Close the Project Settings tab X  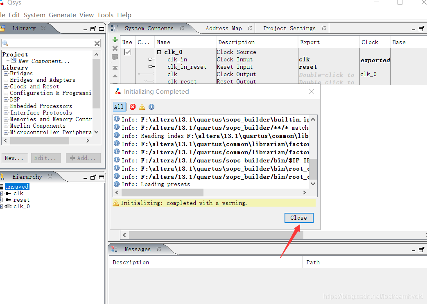point(323,28)
